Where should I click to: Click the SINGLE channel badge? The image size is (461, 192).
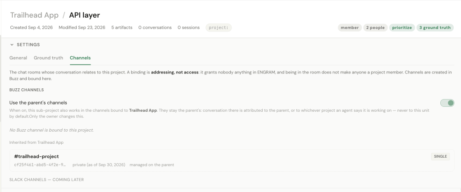(x=440, y=156)
